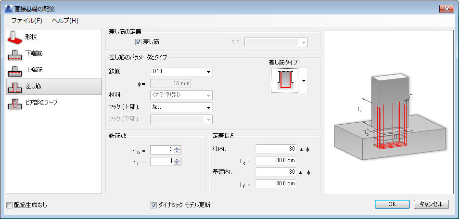This screenshot has height=219, width=459.
Task: Toggle ダイナミック モデル更新 checkbox
Action: coord(153,205)
